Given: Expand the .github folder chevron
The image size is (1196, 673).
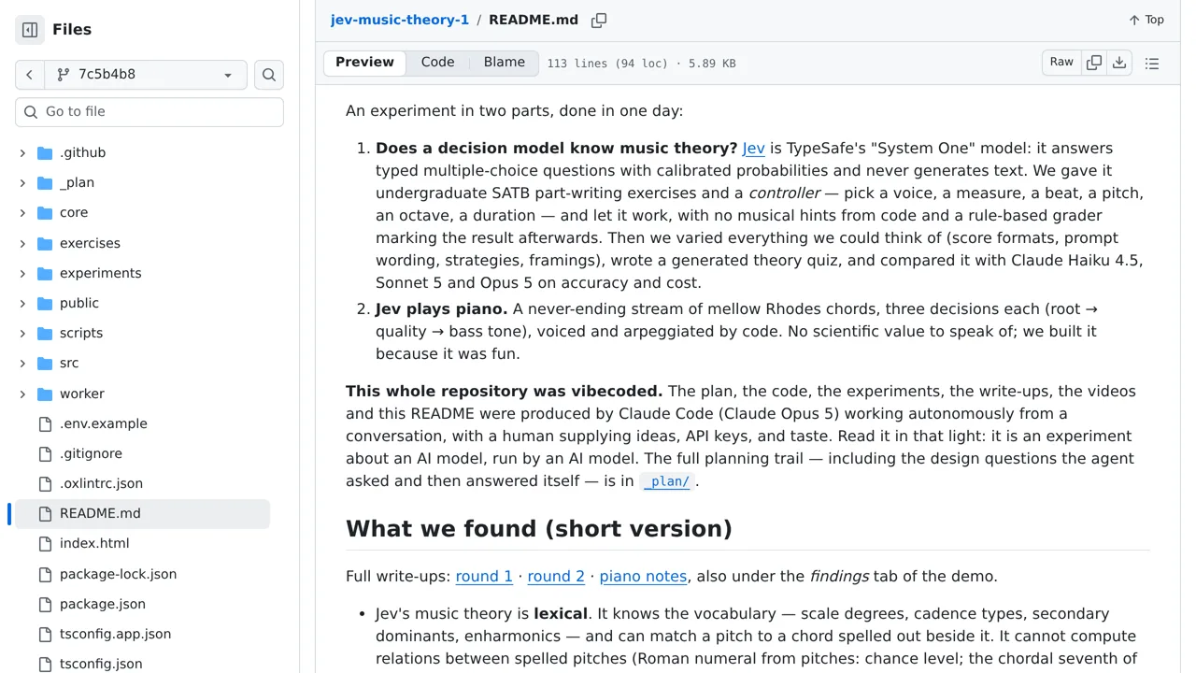Looking at the screenshot, I should [x=22, y=153].
